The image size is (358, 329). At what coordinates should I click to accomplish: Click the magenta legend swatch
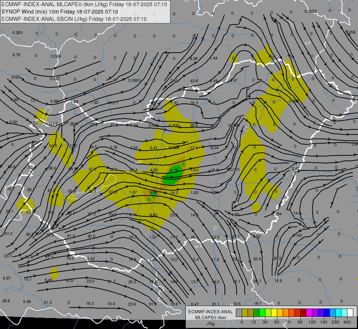click(309, 313)
